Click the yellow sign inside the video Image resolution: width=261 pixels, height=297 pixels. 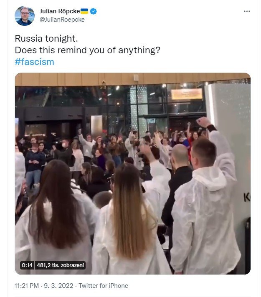(187, 94)
